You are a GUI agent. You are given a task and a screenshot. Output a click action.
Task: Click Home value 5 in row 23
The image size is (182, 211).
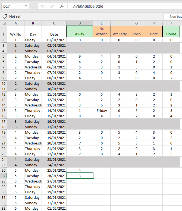point(171,154)
